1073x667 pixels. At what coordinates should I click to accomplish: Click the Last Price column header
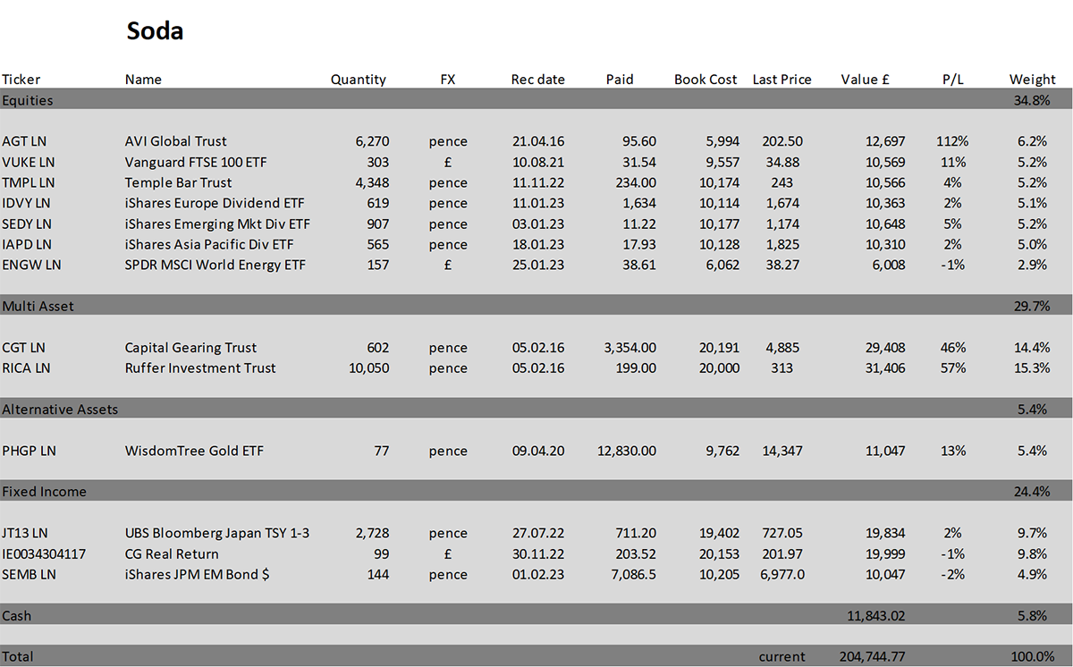click(x=782, y=80)
